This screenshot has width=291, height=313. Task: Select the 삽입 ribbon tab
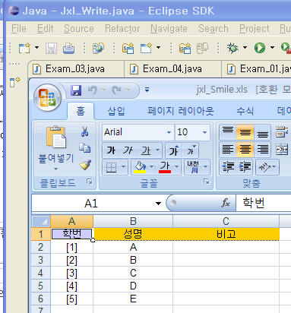click(x=116, y=111)
